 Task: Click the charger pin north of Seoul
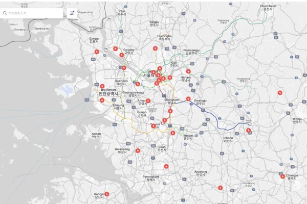(x=155, y=48)
